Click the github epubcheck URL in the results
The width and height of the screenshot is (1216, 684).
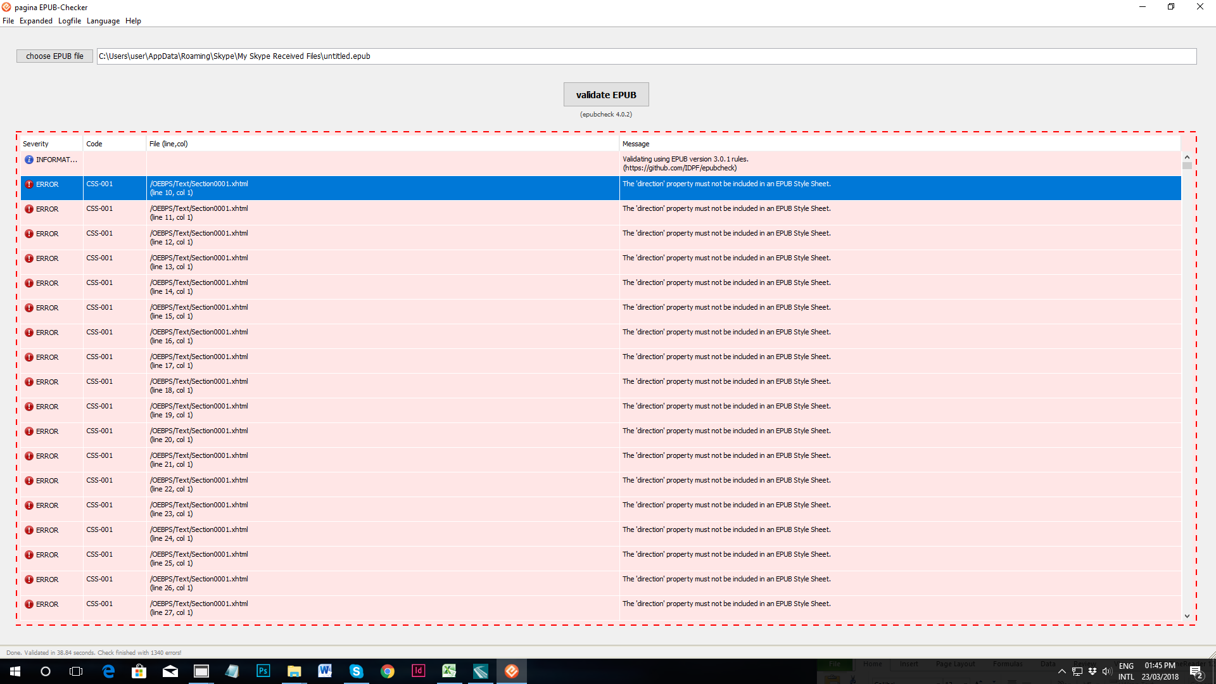click(x=680, y=168)
